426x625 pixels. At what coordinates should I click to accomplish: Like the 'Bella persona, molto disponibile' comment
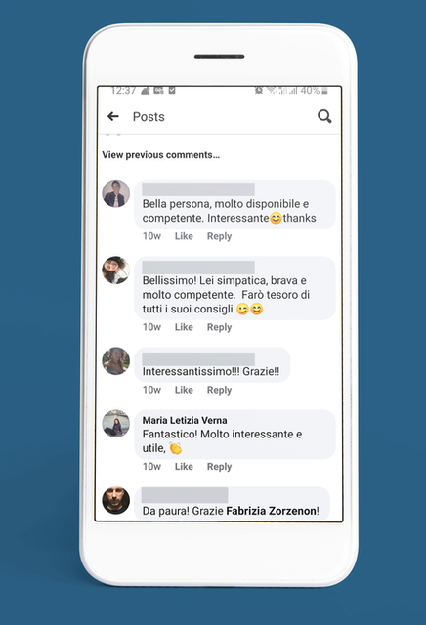point(184,236)
